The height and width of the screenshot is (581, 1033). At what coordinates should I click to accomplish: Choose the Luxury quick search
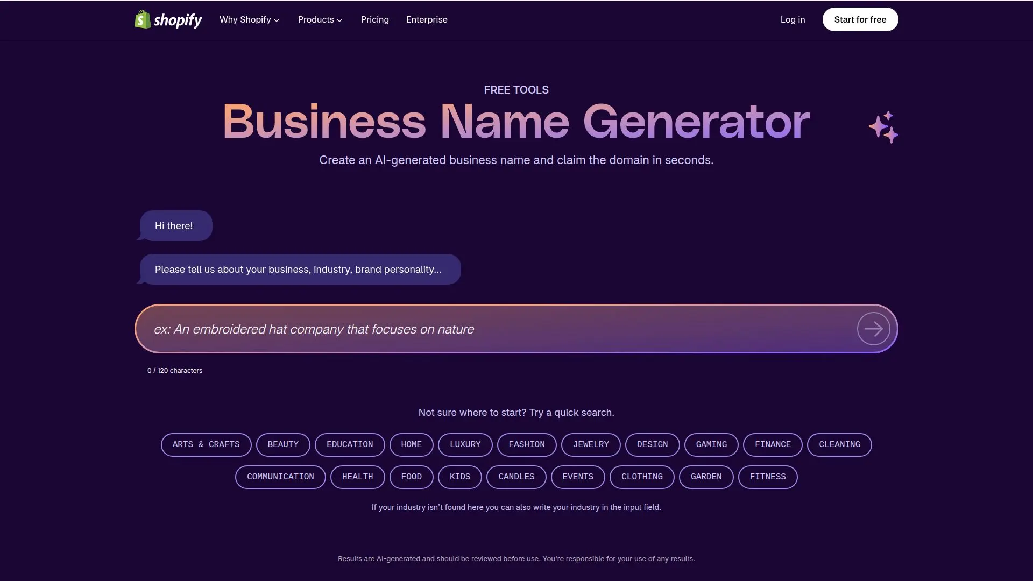(465, 444)
